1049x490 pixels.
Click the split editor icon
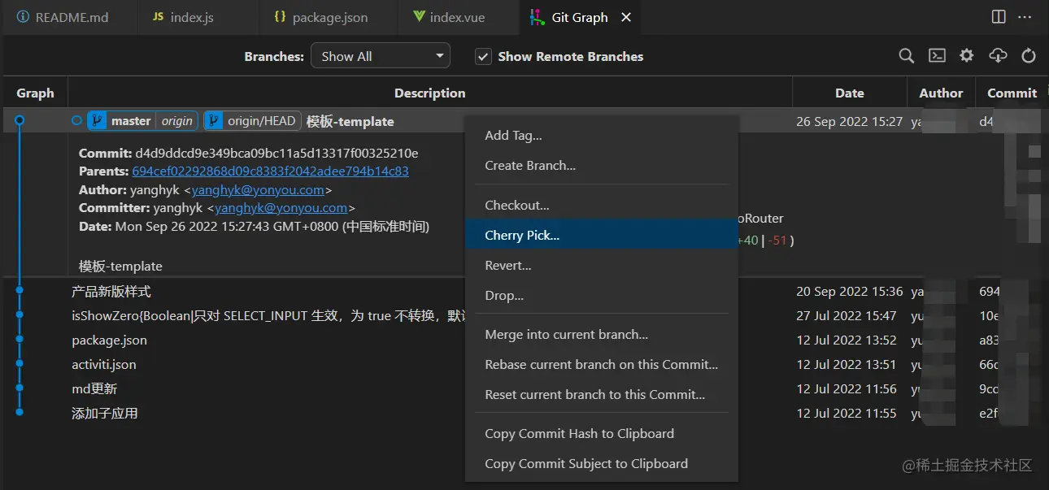pyautogui.click(x=999, y=17)
